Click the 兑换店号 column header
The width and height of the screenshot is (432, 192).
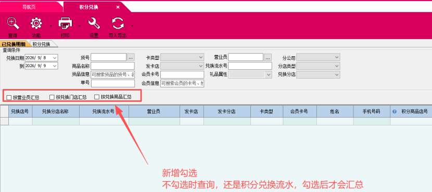click(21, 111)
